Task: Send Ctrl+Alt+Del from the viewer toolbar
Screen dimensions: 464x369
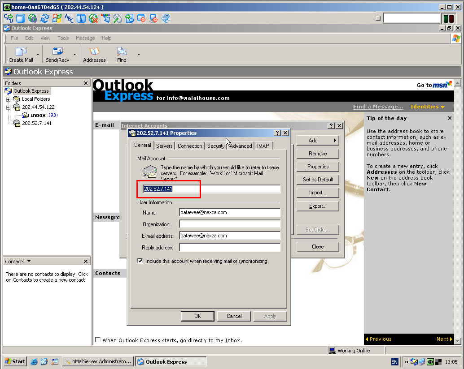Action: [9, 18]
